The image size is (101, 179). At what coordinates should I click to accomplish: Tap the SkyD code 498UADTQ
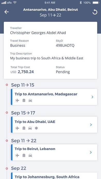click(x=65, y=46)
